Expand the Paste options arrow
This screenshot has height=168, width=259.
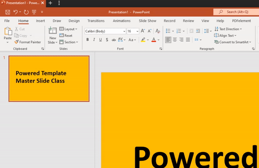(8, 42)
